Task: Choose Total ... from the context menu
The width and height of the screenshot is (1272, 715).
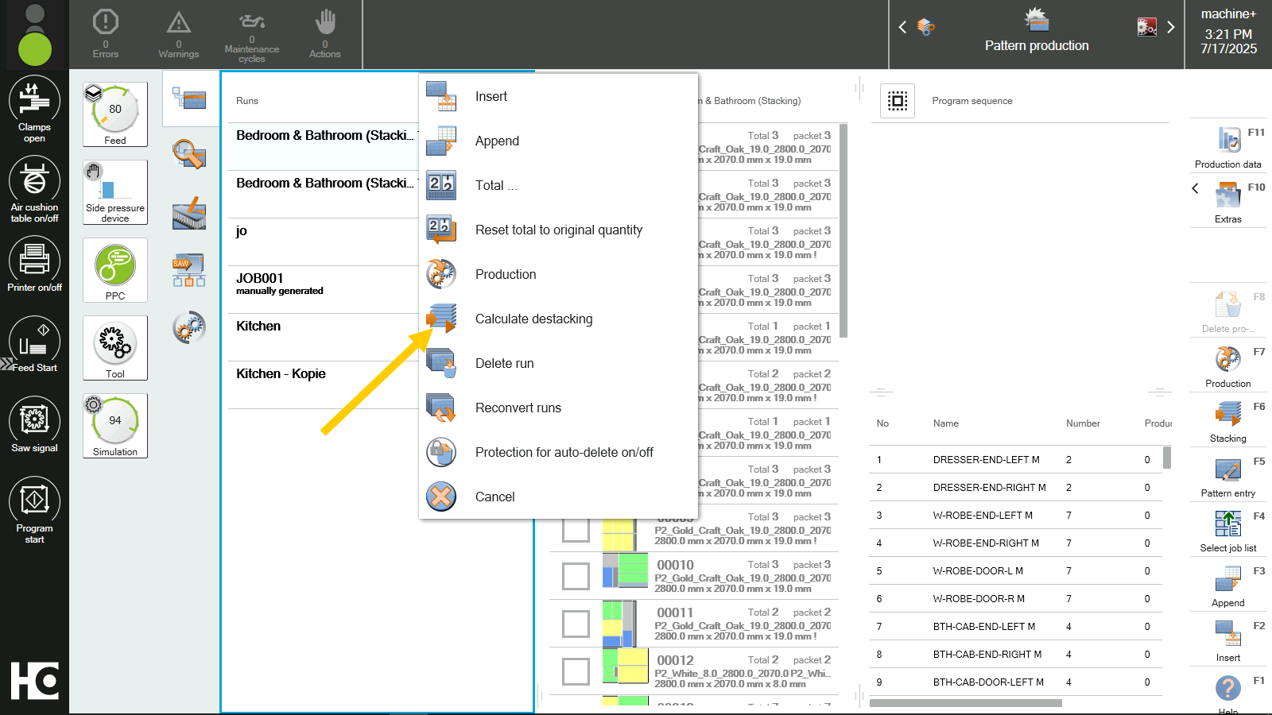Action: click(x=558, y=186)
